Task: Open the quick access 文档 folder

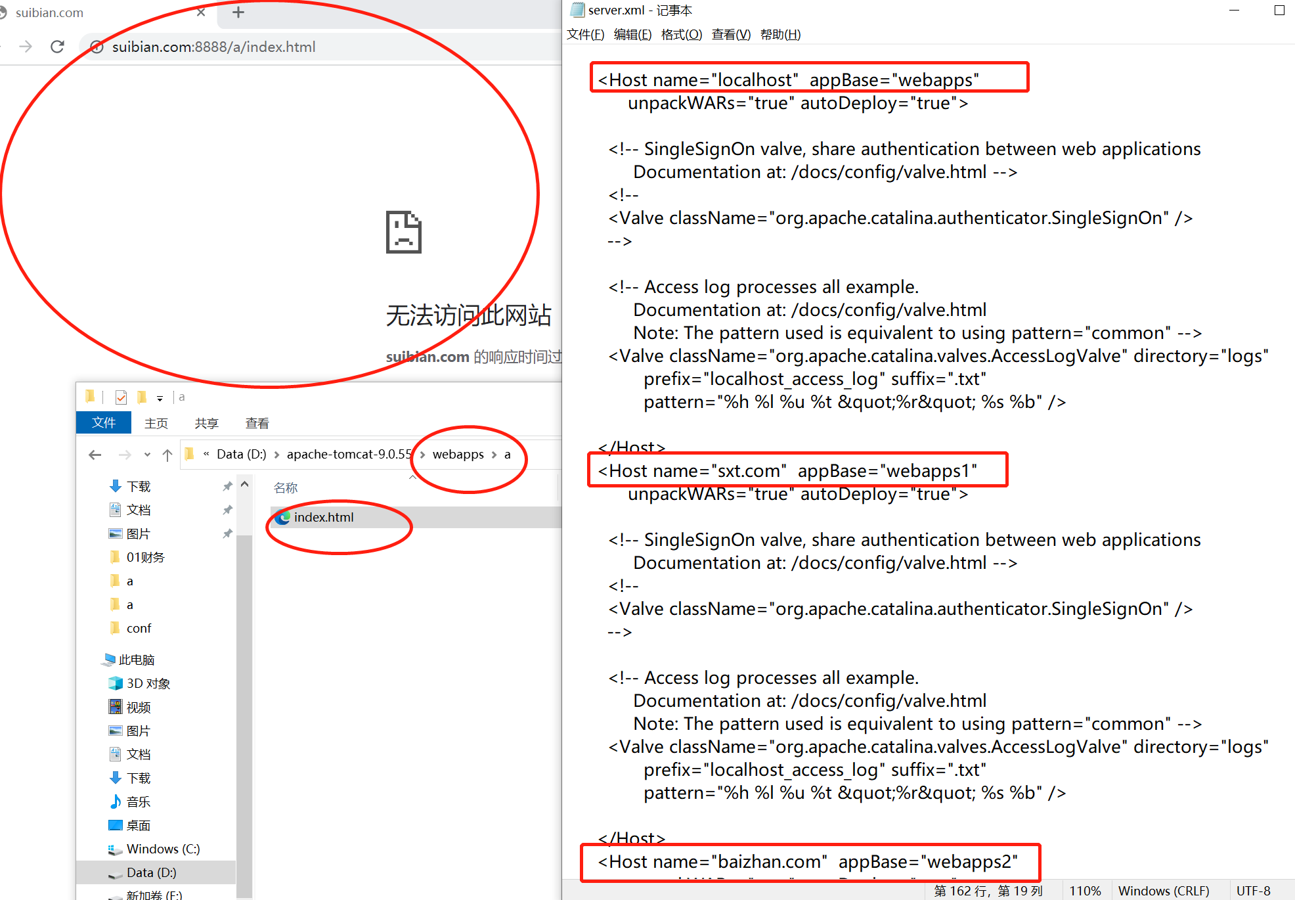Action: point(139,510)
